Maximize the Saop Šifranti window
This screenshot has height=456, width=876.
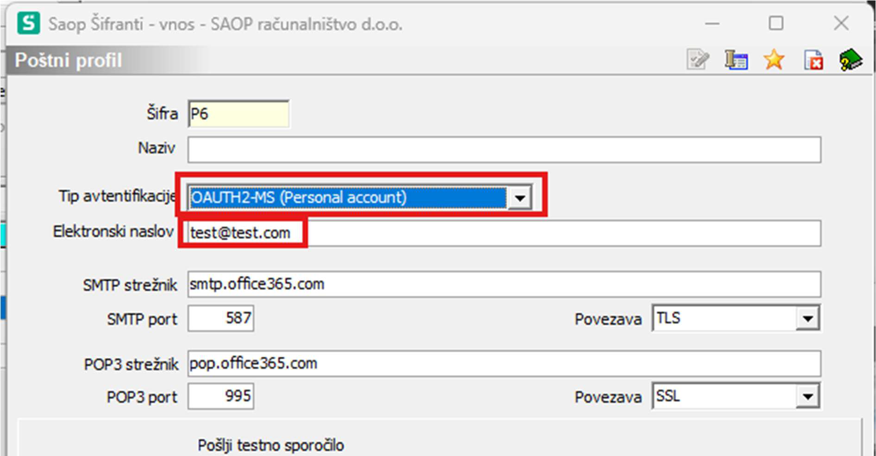(776, 23)
